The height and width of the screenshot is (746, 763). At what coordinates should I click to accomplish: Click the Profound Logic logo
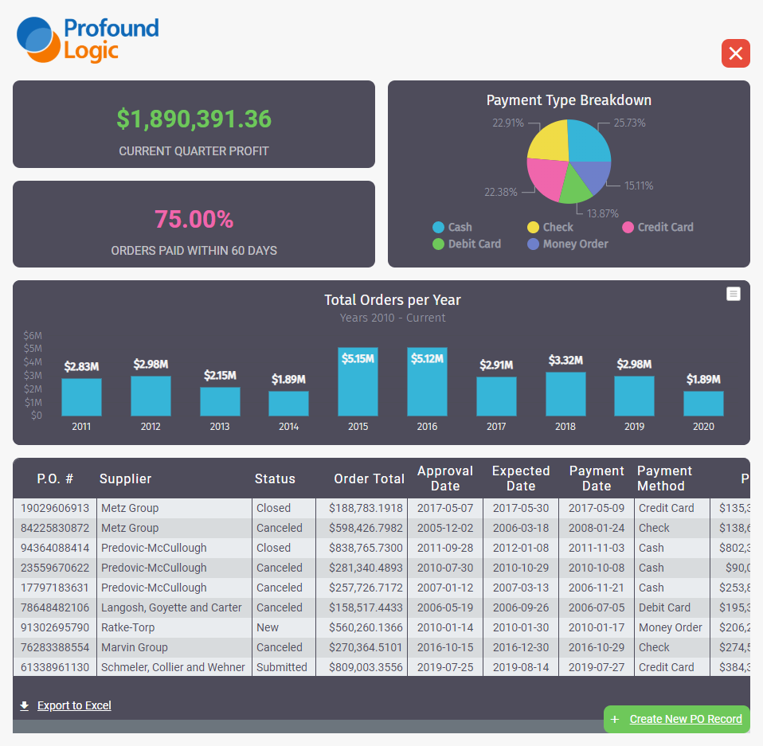coord(87,40)
